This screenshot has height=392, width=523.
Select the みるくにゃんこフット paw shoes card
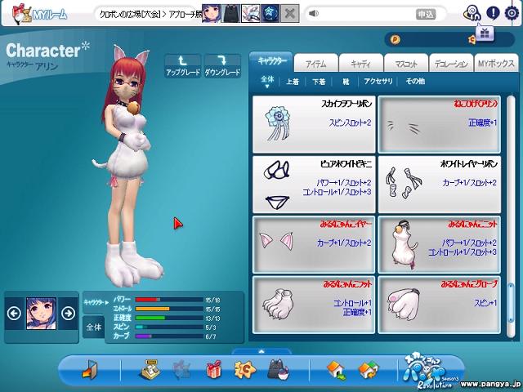point(314,305)
